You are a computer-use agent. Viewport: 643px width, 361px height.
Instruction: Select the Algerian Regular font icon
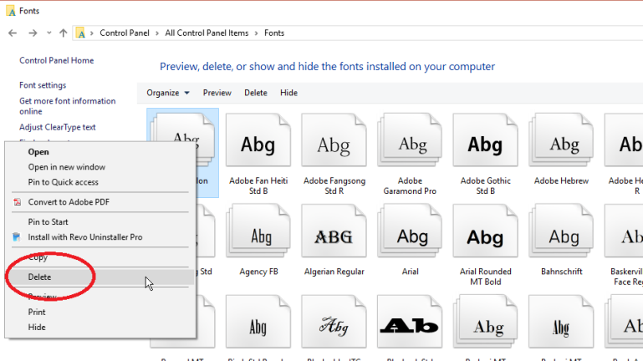(x=334, y=231)
